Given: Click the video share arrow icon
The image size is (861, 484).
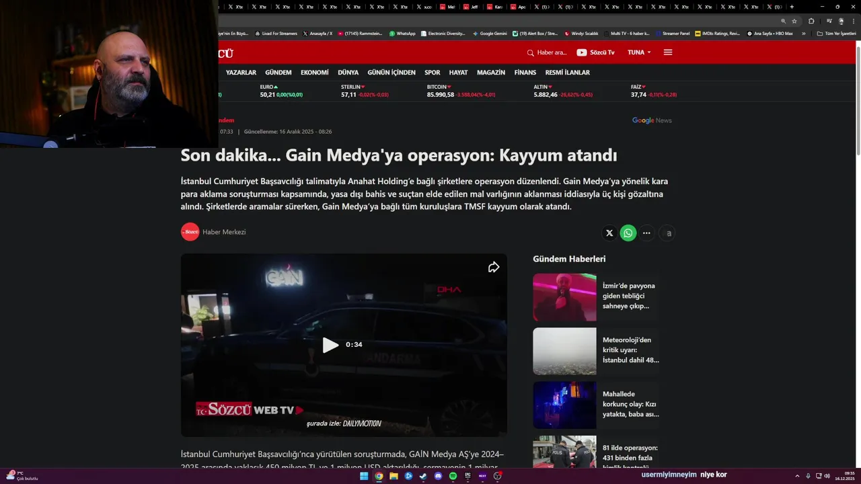Looking at the screenshot, I should [x=494, y=267].
